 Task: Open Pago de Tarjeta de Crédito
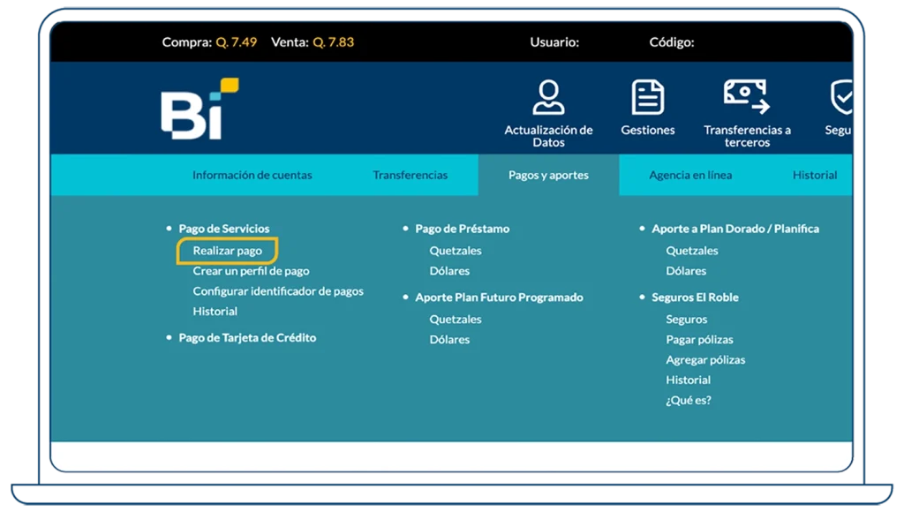coord(247,338)
